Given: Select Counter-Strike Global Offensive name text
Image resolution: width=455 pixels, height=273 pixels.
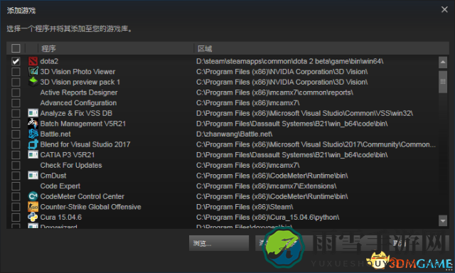Looking at the screenshot, I should 90,207.
